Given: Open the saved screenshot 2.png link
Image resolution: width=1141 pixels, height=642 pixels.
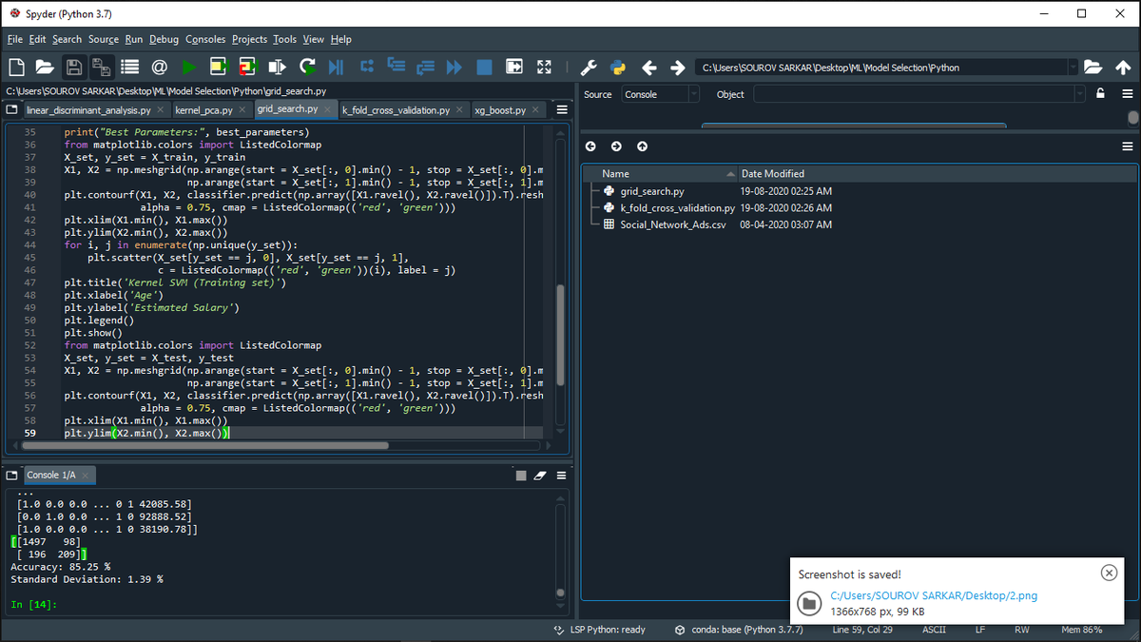Looking at the screenshot, I should coord(933,595).
